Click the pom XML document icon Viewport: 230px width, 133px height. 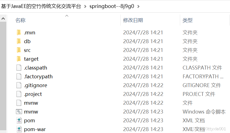coord(19,120)
